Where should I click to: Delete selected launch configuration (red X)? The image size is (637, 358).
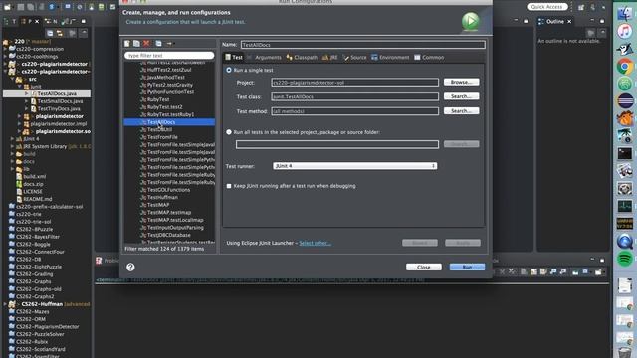click(x=146, y=44)
